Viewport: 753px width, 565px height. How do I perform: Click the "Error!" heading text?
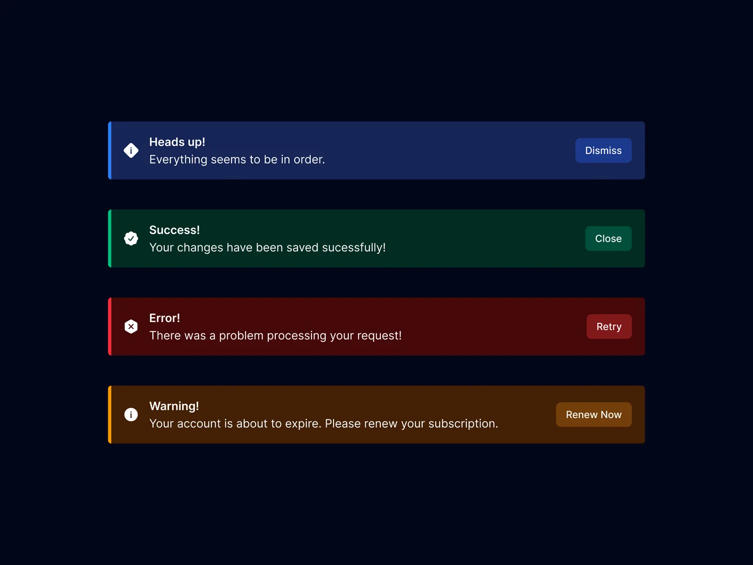point(164,318)
